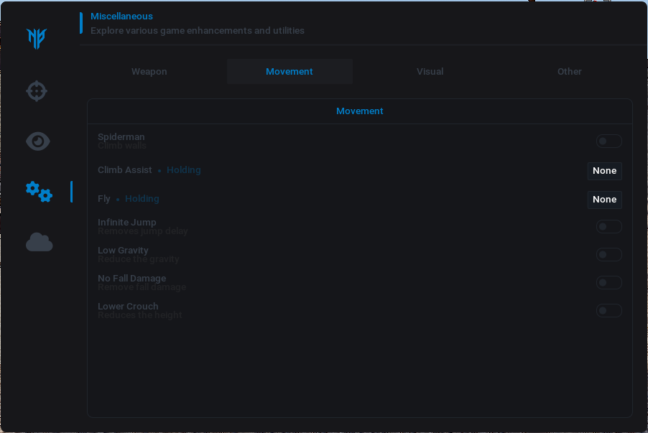Set the Fly keybind via the None button

(604, 200)
